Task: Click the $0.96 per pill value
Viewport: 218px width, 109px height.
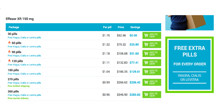Action: (106, 95)
